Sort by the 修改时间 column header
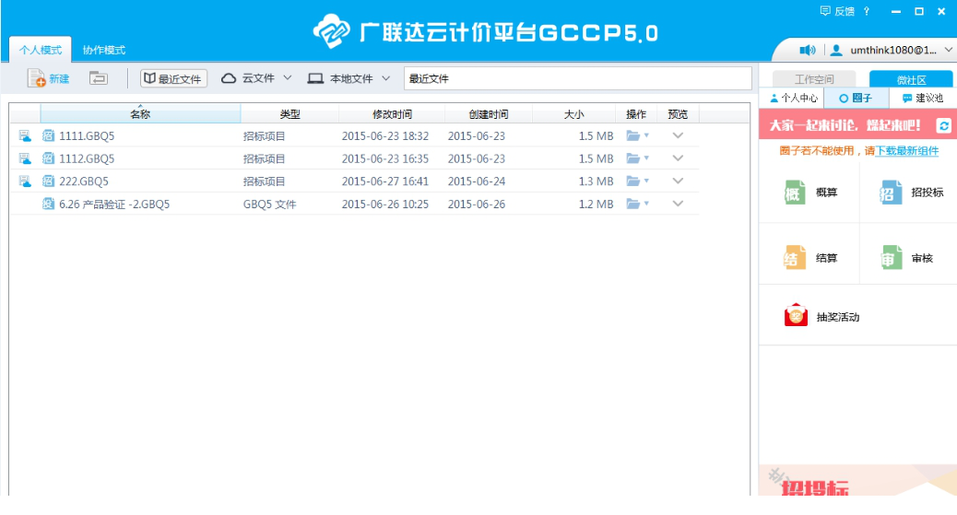 [x=392, y=114]
